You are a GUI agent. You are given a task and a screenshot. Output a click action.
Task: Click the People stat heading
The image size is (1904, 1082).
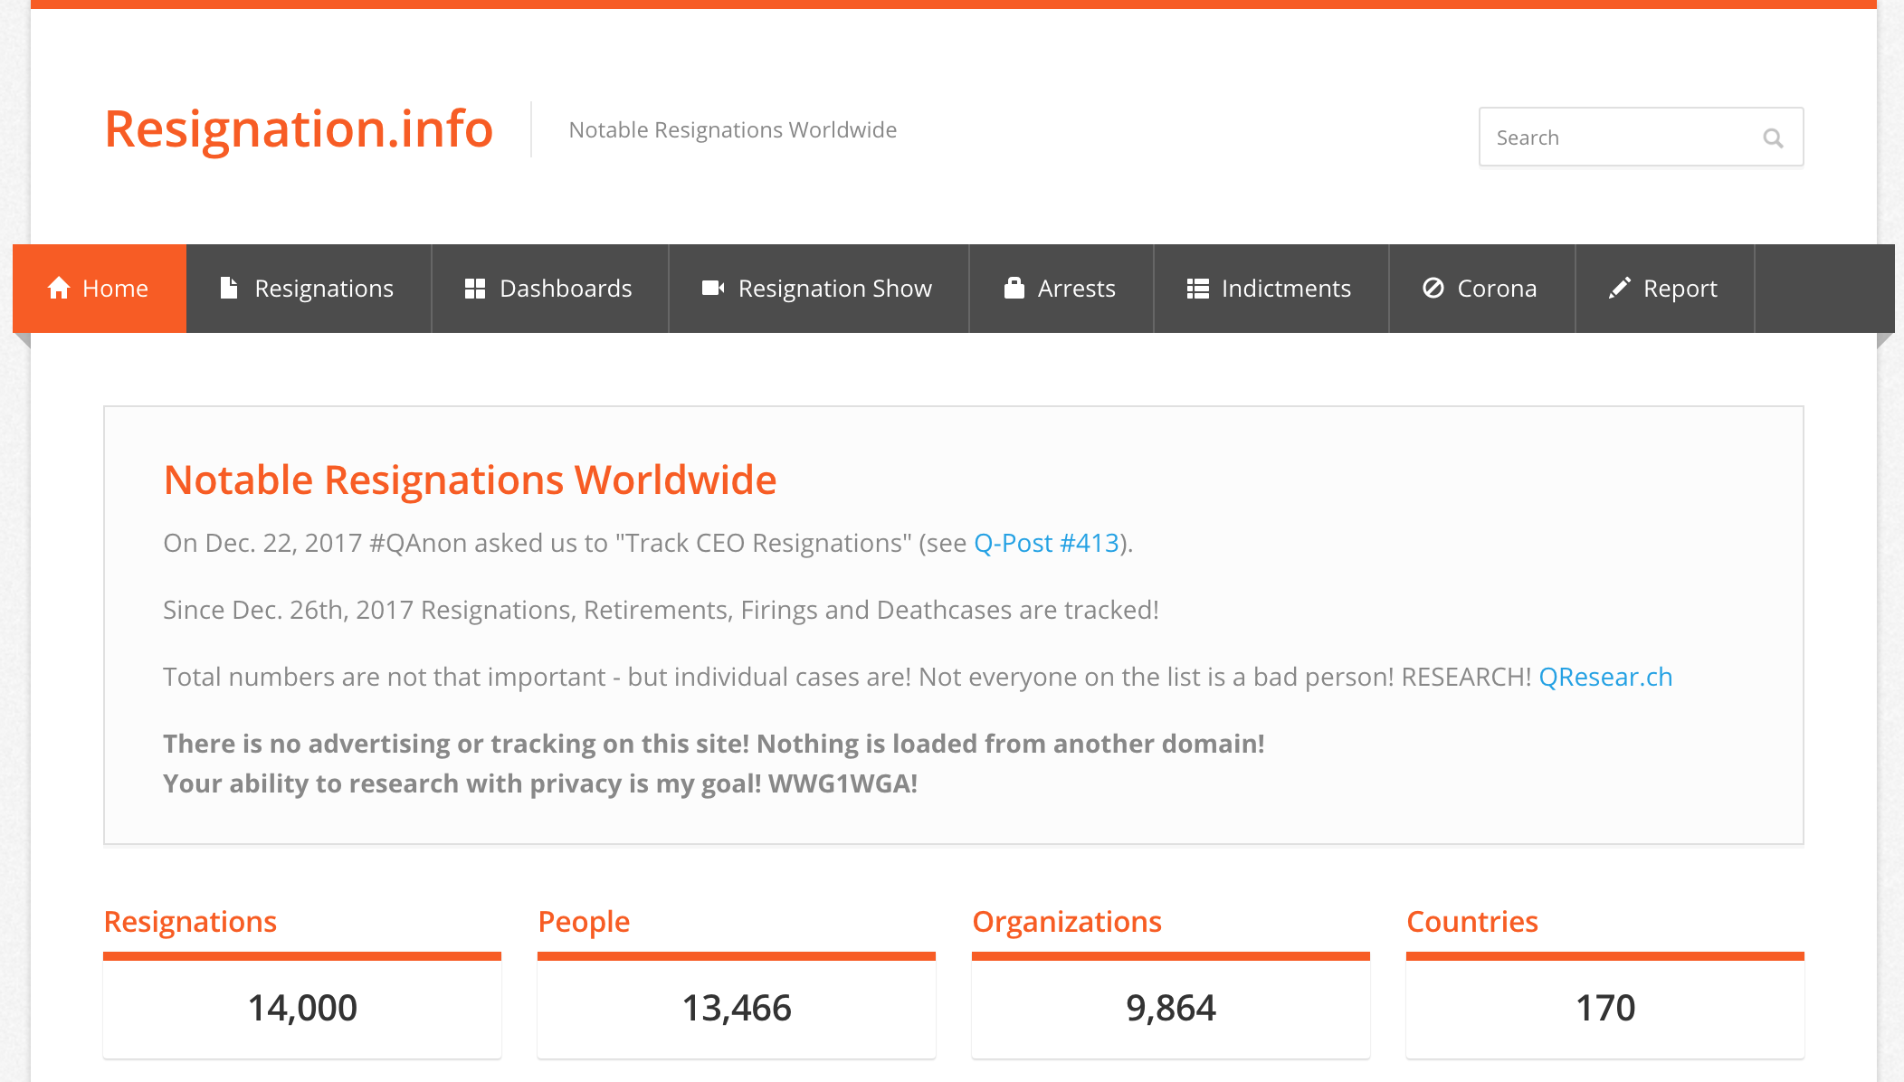[584, 921]
